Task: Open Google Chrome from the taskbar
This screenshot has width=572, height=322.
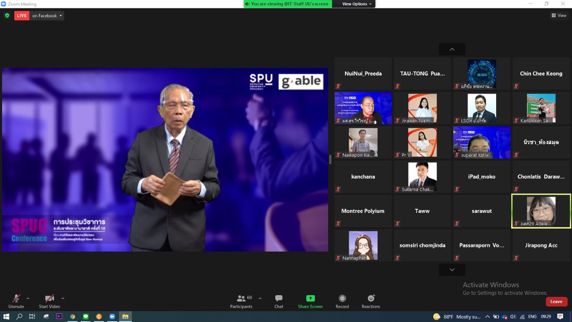Action: coord(72,317)
